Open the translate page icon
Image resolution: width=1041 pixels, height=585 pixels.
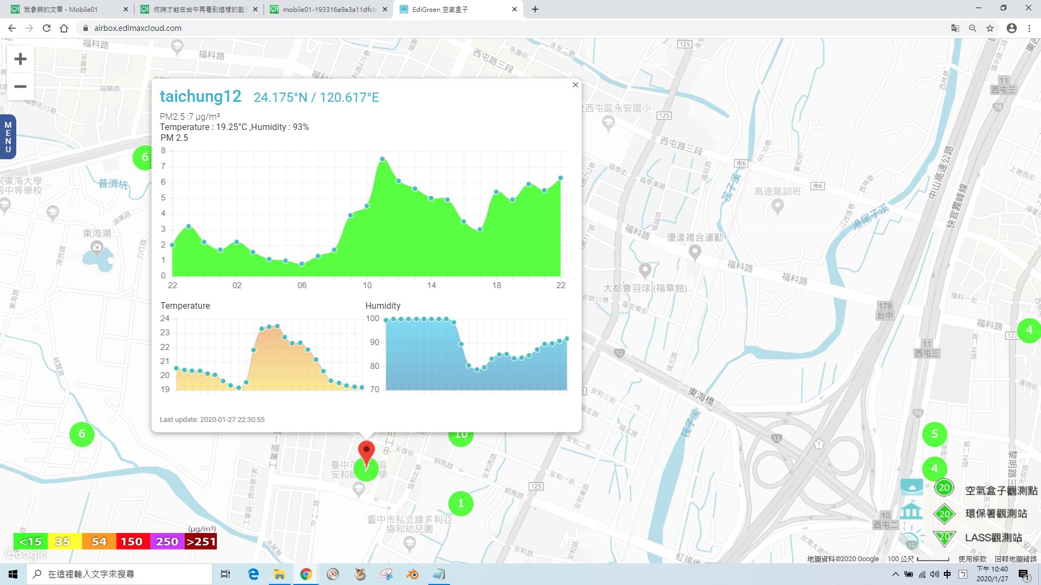pyautogui.click(x=955, y=28)
